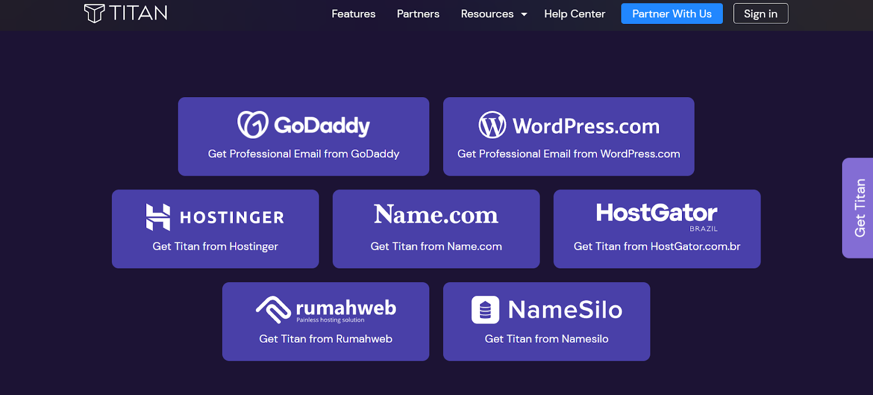The image size is (873, 395).
Task: Click the HostGator Brazil logo
Action: [657, 217]
